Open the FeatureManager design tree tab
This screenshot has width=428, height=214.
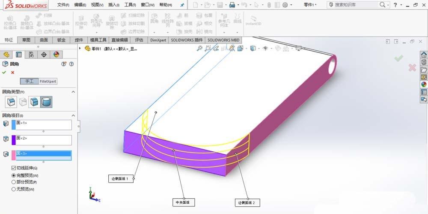pyautogui.click(x=6, y=55)
